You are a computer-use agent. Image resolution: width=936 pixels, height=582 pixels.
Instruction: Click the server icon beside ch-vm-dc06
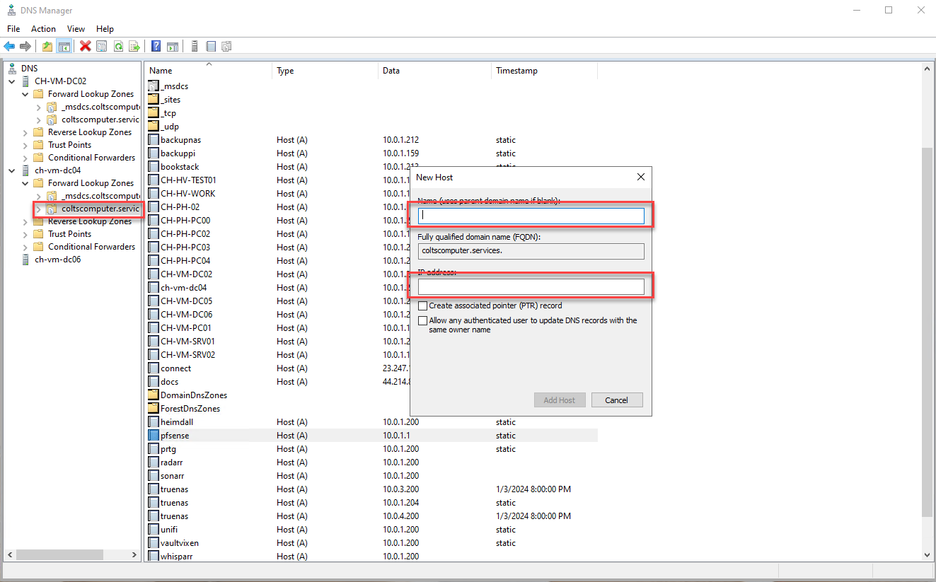(x=26, y=260)
